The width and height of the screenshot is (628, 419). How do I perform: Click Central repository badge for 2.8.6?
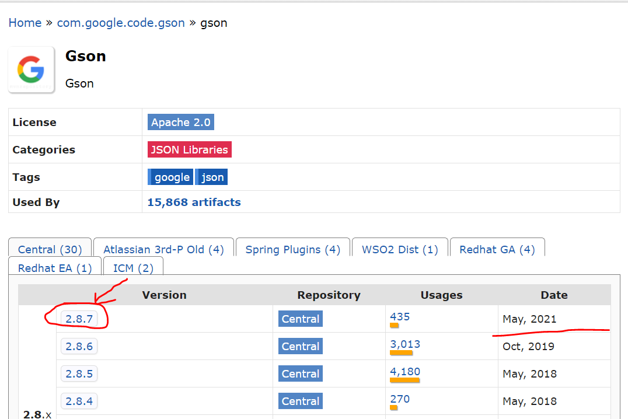tap(301, 346)
